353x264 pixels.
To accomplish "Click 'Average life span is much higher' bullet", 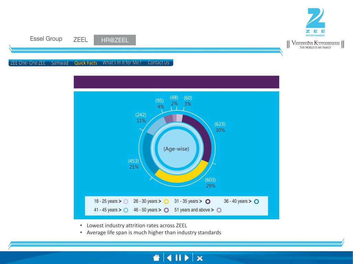I will coord(154,233).
